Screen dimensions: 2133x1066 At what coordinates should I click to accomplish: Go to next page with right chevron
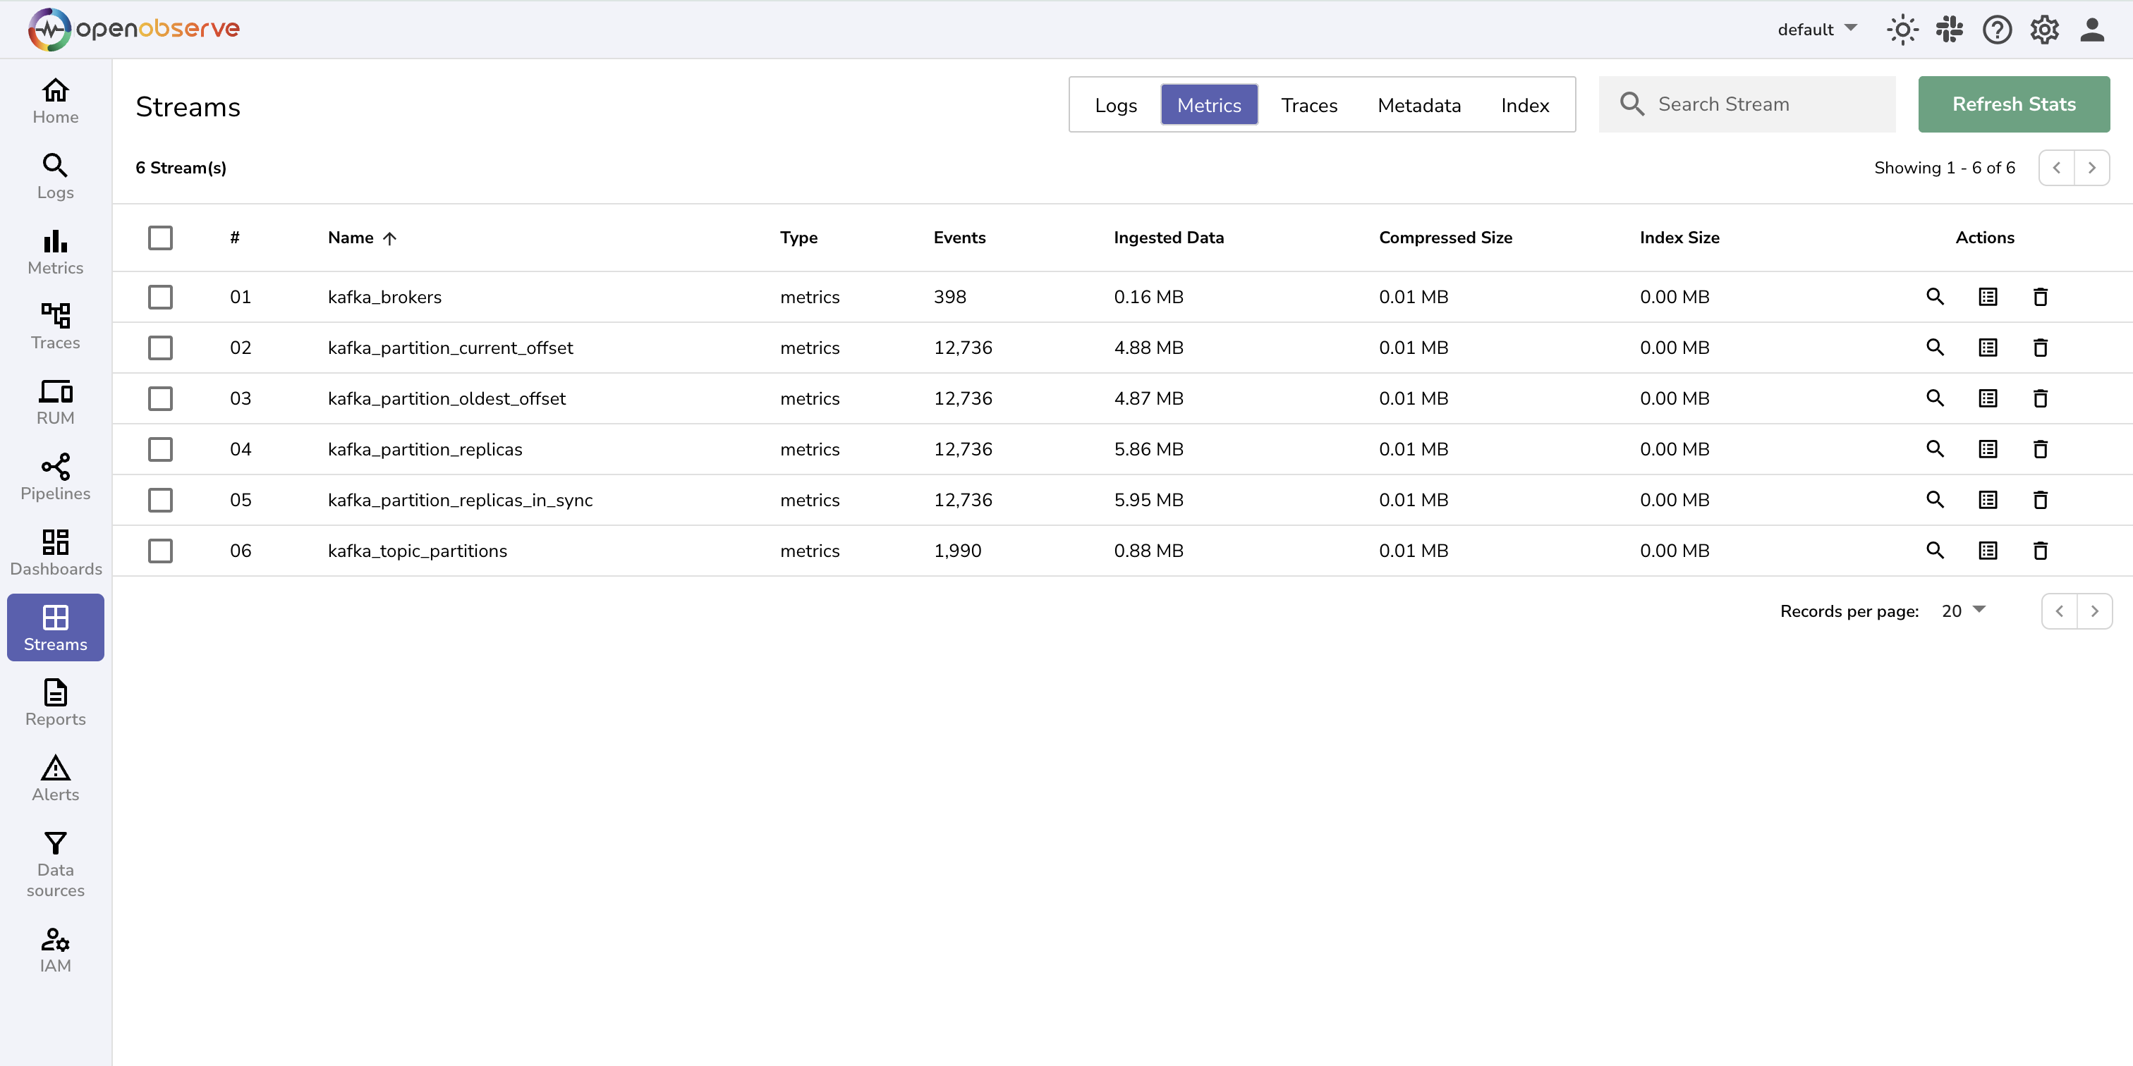click(x=2092, y=167)
